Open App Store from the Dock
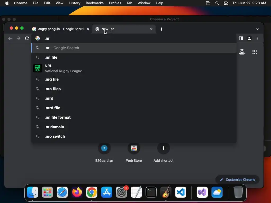 tap(107, 192)
